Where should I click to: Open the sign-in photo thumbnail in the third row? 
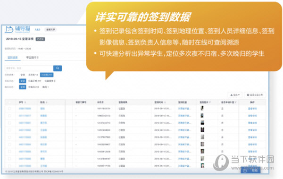click(x=202, y=123)
